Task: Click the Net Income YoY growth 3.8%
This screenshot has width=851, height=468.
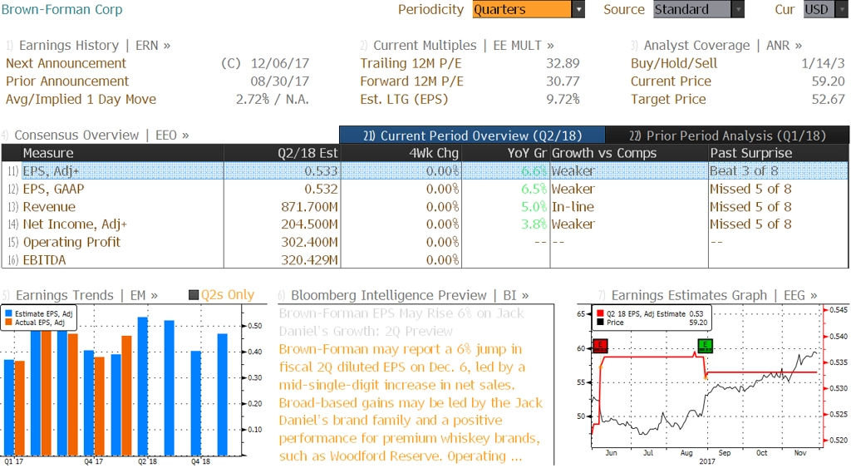Action: coord(534,224)
